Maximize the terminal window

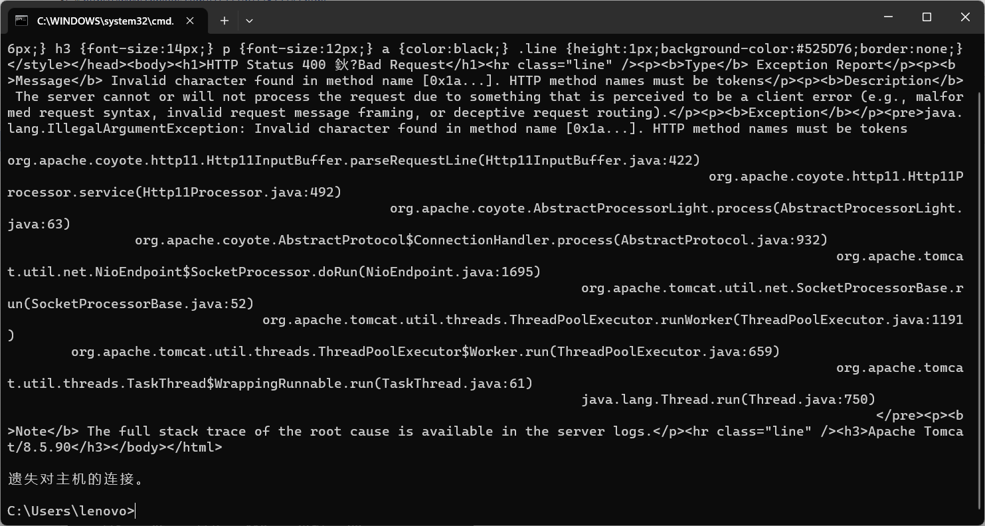927,17
